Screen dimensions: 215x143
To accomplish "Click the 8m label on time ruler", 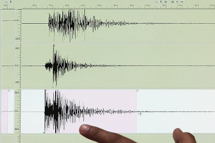I will [83, 5].
